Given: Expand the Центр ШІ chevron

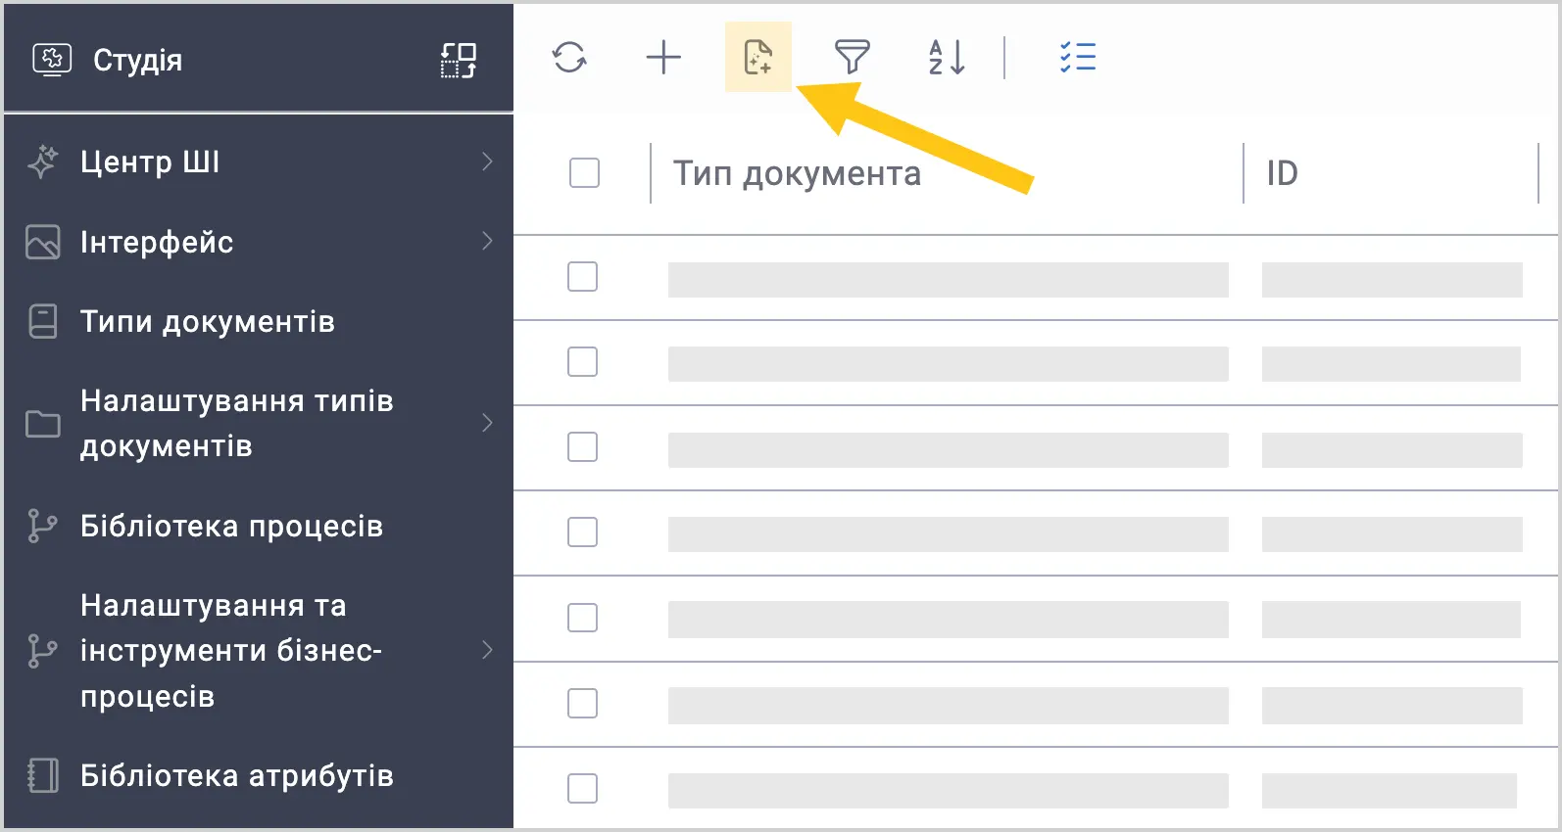Looking at the screenshot, I should pyautogui.click(x=487, y=162).
